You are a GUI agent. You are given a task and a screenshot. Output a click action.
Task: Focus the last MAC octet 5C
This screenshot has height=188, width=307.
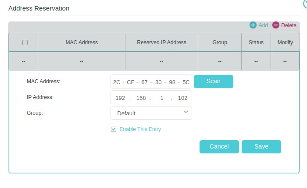click(186, 82)
